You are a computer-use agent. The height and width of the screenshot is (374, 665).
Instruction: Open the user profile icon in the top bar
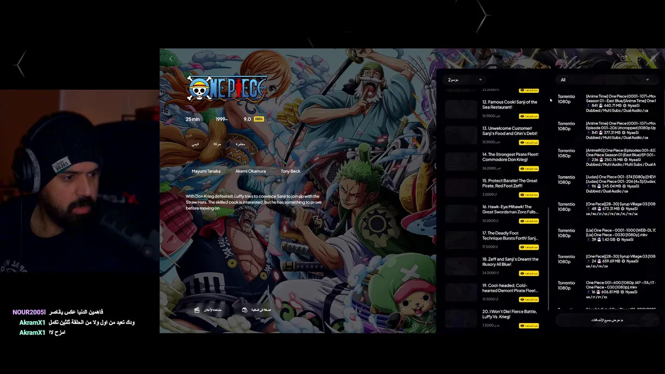[x=653, y=59]
